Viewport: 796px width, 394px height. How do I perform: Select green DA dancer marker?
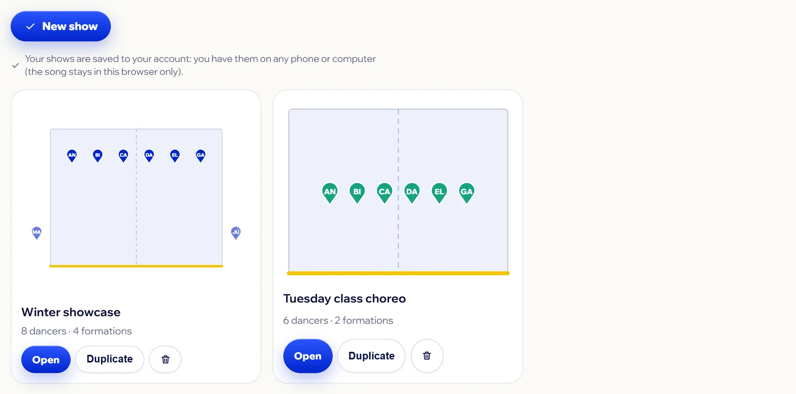point(411,193)
